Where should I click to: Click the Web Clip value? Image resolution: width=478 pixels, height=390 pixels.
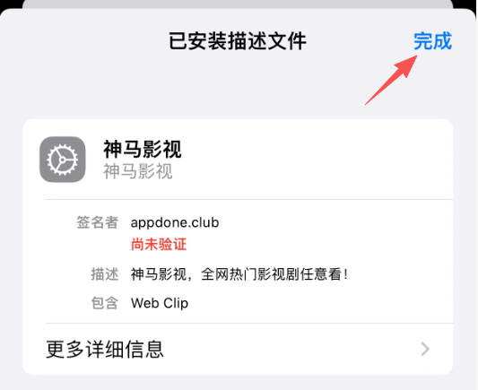[x=160, y=303]
